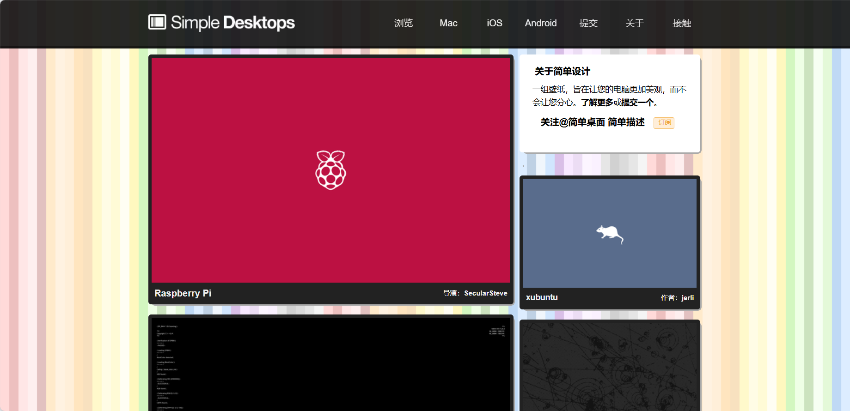Click the 提交一个 link
The width and height of the screenshot is (850, 411).
pos(637,103)
